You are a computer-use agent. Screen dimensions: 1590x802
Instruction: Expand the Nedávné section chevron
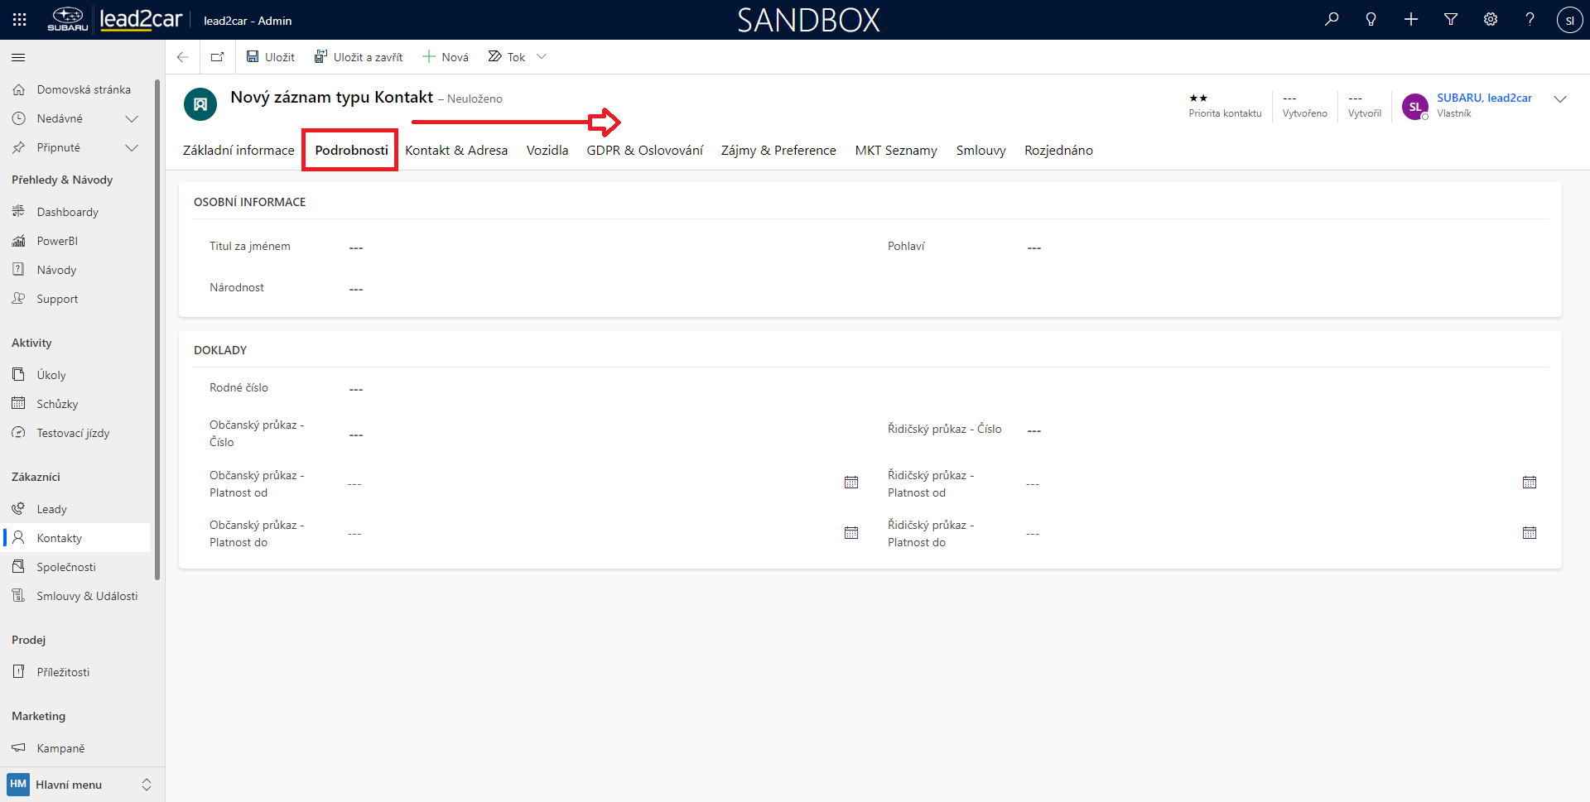(x=131, y=118)
